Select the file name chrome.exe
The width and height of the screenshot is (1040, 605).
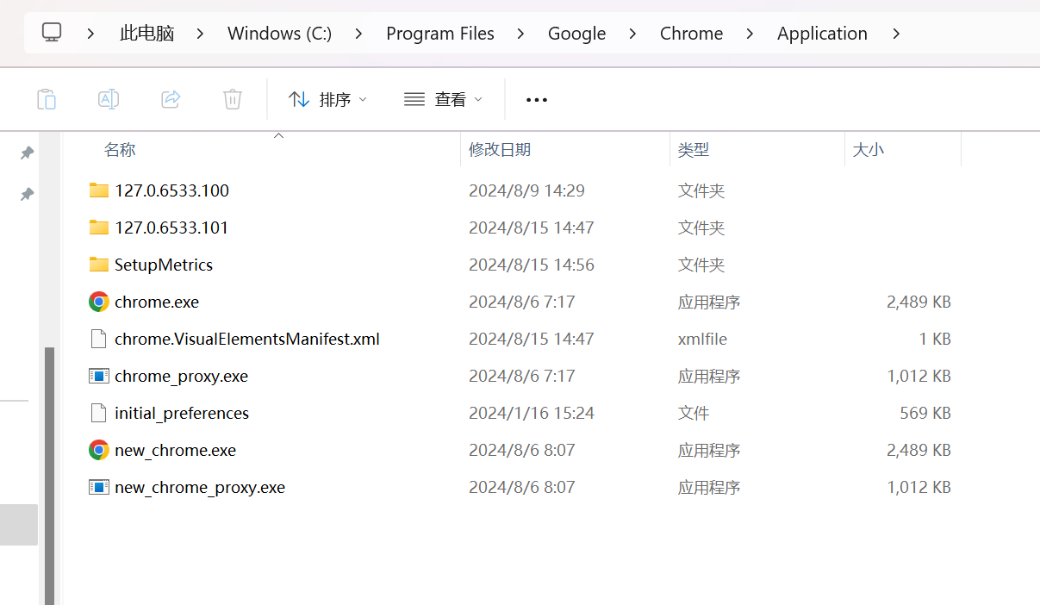click(157, 302)
